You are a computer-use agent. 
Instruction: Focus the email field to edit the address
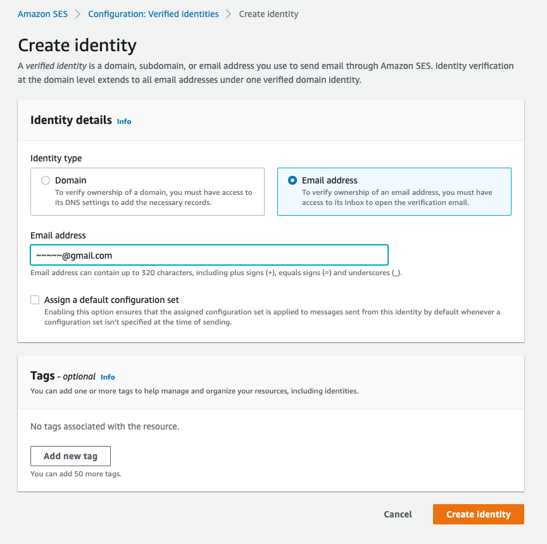[x=209, y=255]
